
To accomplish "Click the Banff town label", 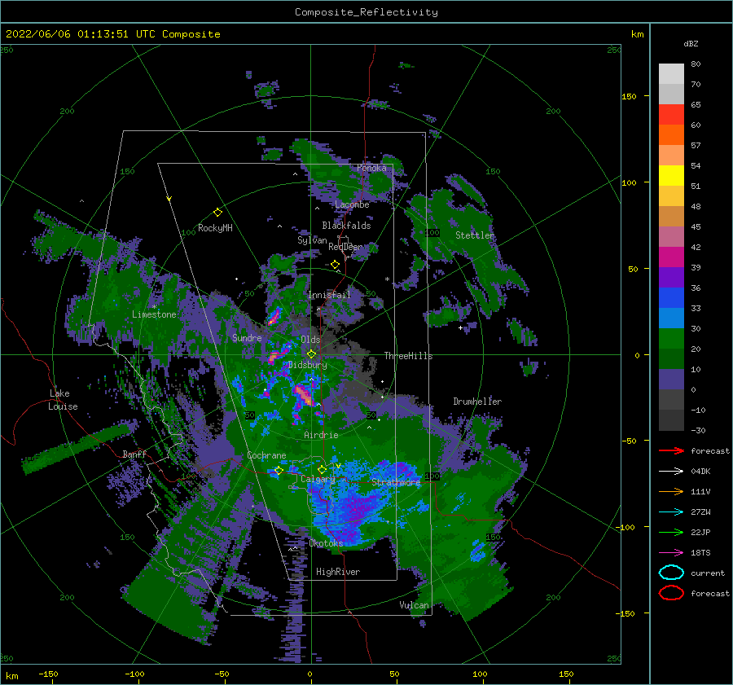I will point(134,454).
